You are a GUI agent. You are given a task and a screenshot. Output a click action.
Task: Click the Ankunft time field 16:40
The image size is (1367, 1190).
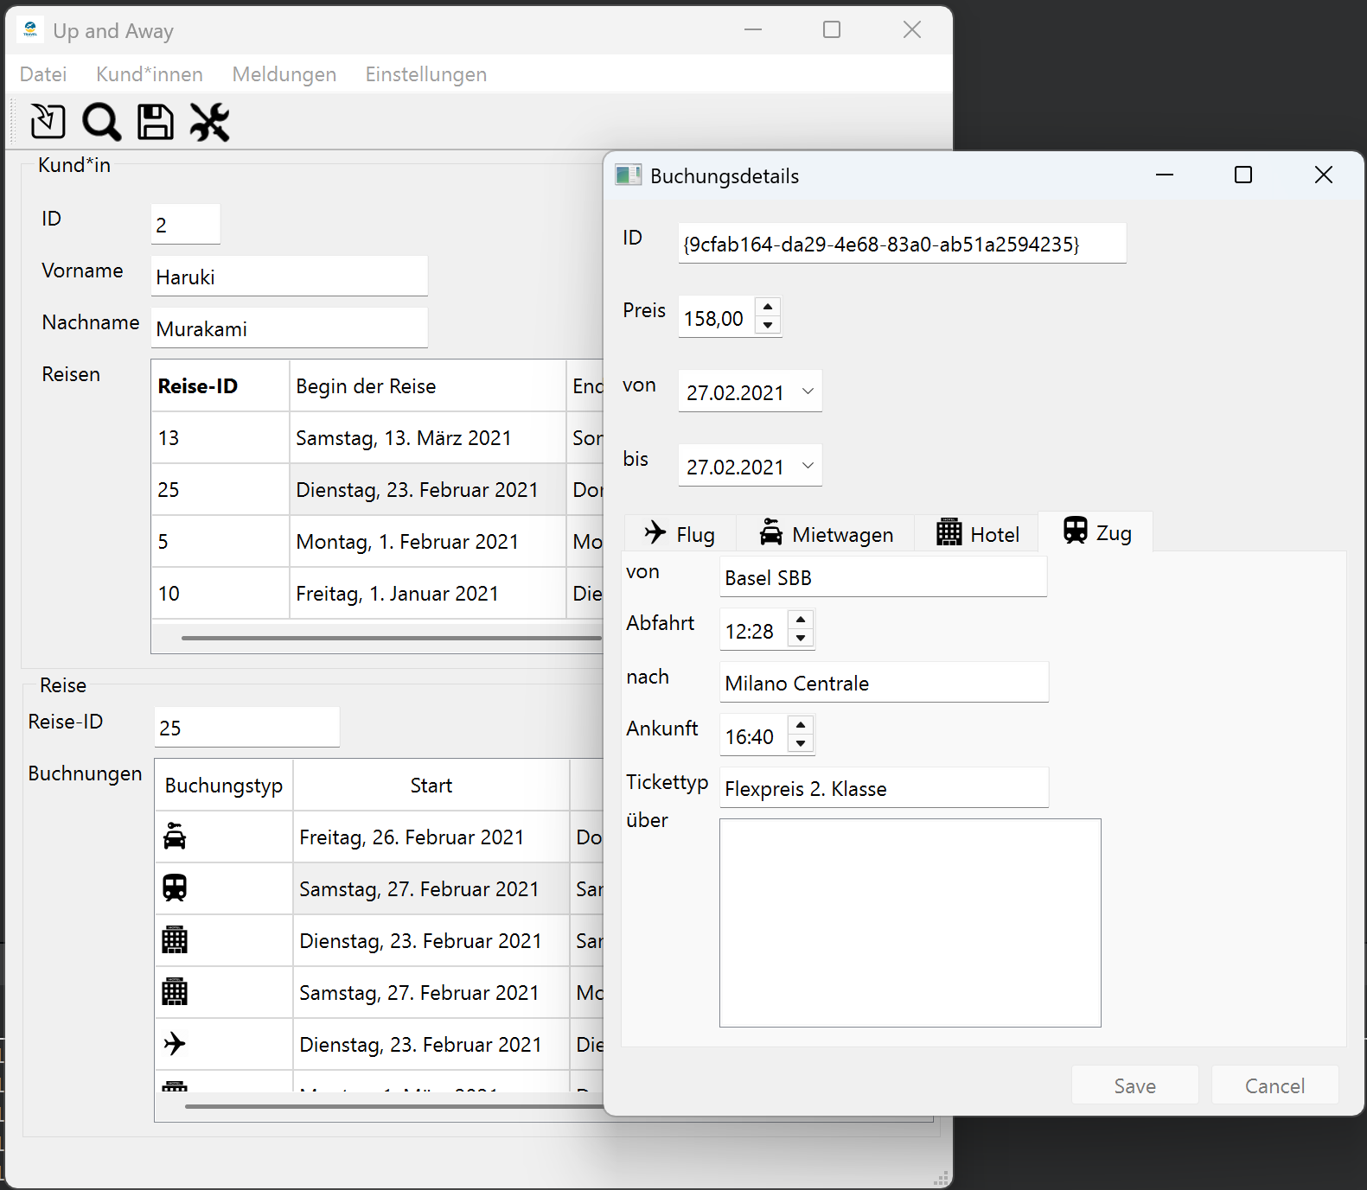coord(754,736)
